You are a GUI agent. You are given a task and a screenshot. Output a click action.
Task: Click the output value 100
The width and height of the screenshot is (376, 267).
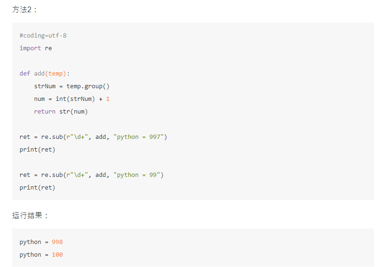[57, 254]
